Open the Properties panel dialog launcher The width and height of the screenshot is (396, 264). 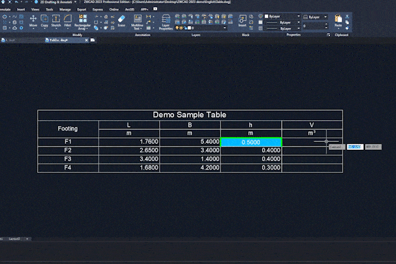tap(328, 35)
